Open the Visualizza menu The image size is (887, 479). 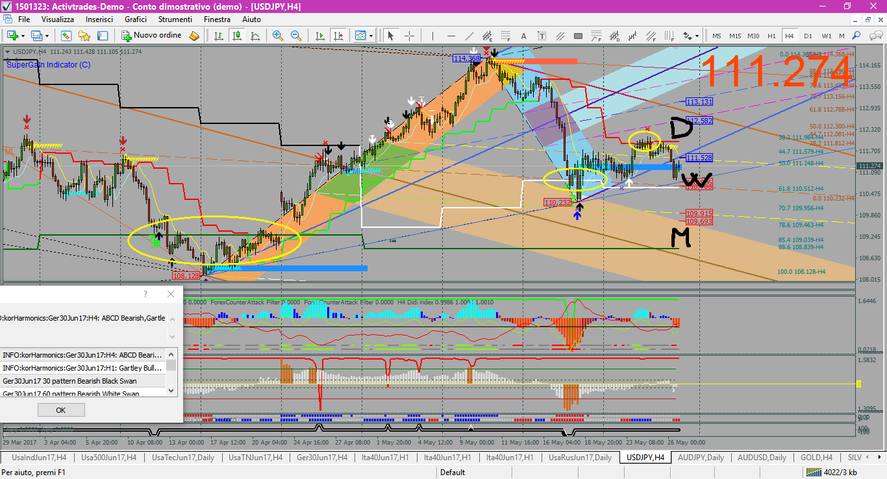pyautogui.click(x=58, y=19)
